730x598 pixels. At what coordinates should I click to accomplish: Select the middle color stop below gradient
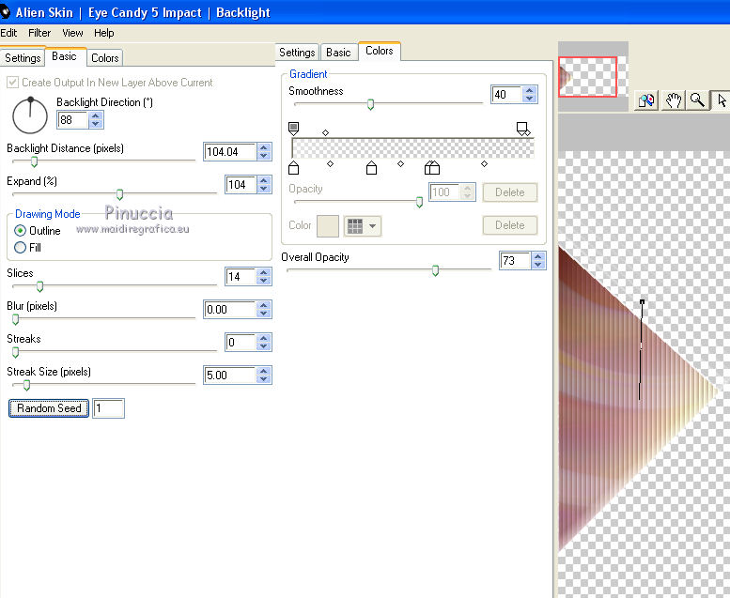371,167
